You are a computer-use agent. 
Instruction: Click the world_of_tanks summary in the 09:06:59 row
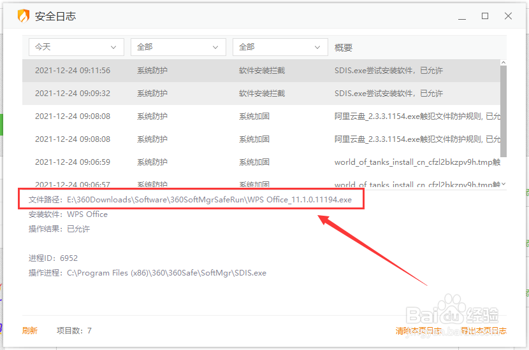click(x=417, y=162)
